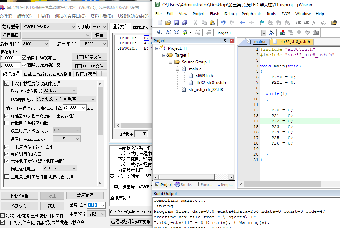Uncheck 复位脚用作I/O口 option
Screen dimensions: 340x228
pos(7,154)
